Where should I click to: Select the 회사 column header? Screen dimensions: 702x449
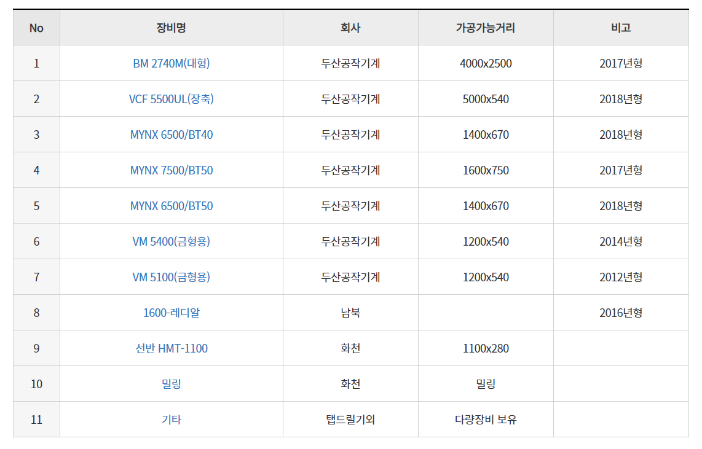350,28
